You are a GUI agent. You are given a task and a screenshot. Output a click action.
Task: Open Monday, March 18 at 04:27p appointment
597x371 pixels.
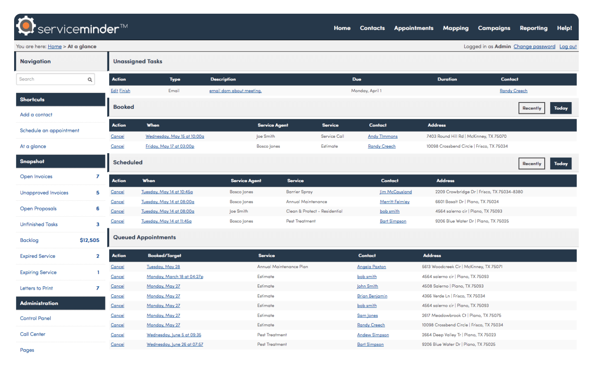[x=175, y=277]
